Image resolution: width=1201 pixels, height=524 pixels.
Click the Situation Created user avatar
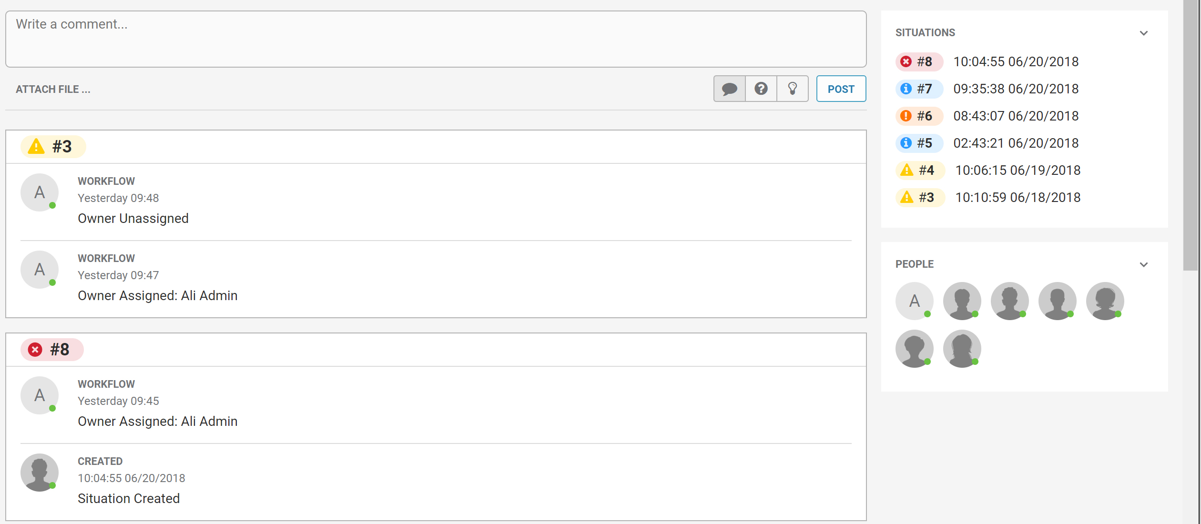(40, 472)
